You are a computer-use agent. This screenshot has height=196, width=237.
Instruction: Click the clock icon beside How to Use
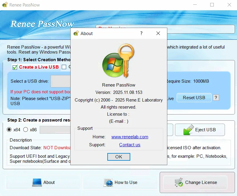tap(108, 182)
